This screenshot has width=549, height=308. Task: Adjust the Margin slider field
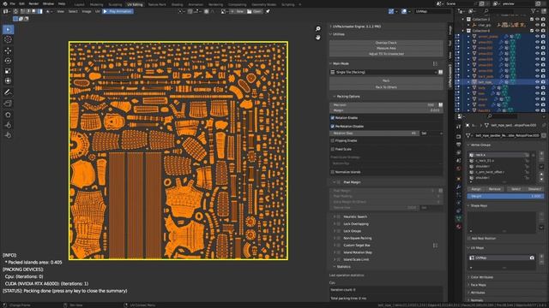(x=386, y=110)
